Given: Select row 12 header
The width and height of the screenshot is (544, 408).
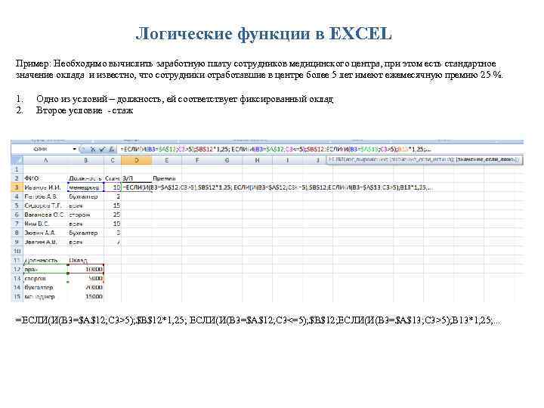Looking at the screenshot, I should pyautogui.click(x=17, y=269).
